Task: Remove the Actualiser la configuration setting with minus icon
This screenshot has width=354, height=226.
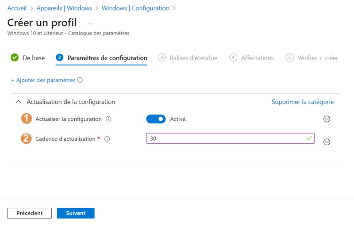Action: tap(327, 119)
